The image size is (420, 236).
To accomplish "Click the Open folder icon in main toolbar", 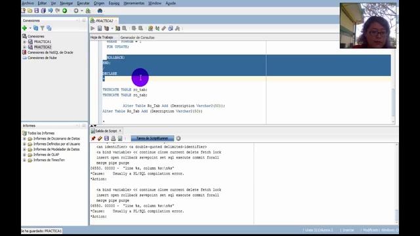I will click(30, 10).
